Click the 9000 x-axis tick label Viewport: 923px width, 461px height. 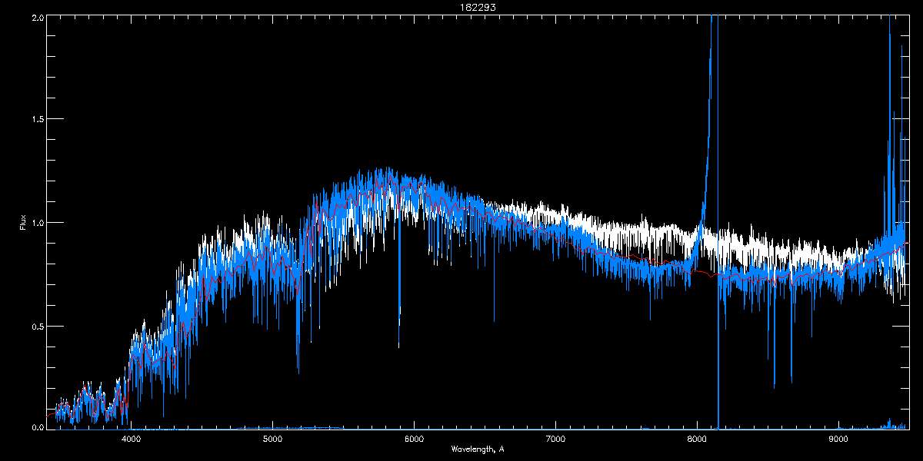(x=838, y=439)
